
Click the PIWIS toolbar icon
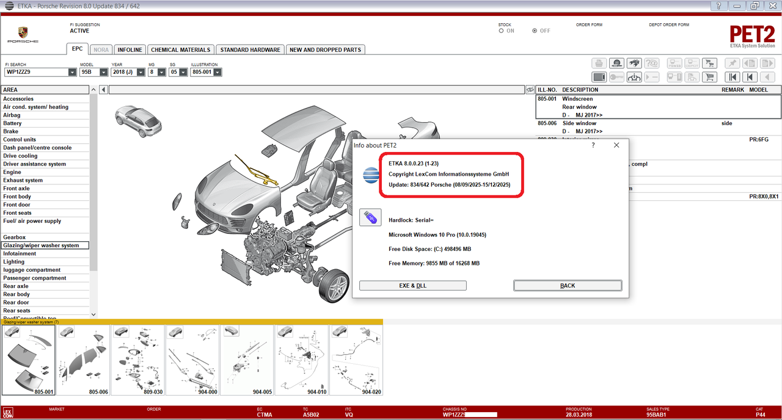pyautogui.click(x=674, y=63)
